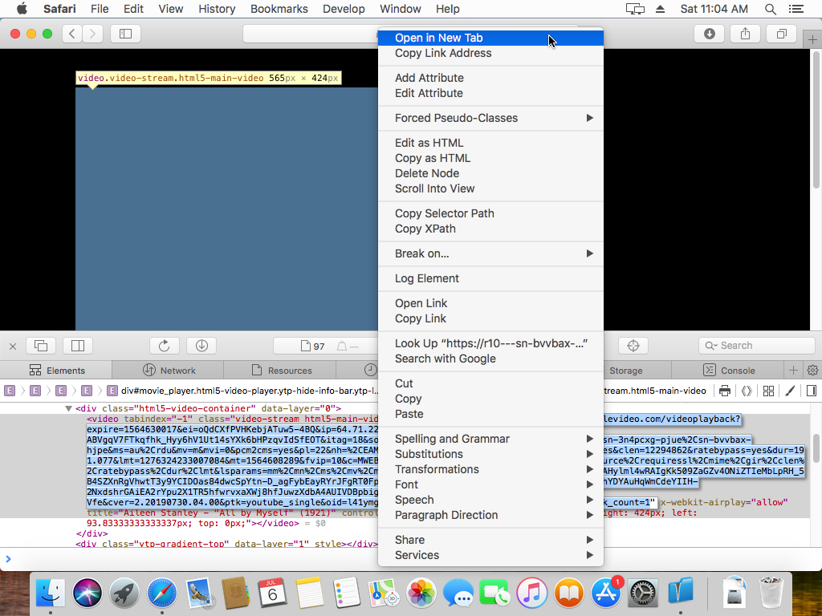Click the download web archive icon

coord(201,346)
